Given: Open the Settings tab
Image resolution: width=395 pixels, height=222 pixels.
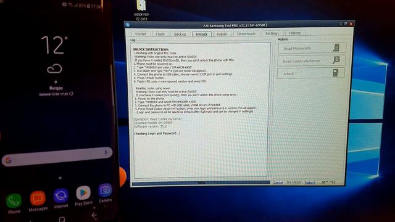Looking at the screenshot, I should (x=272, y=33).
